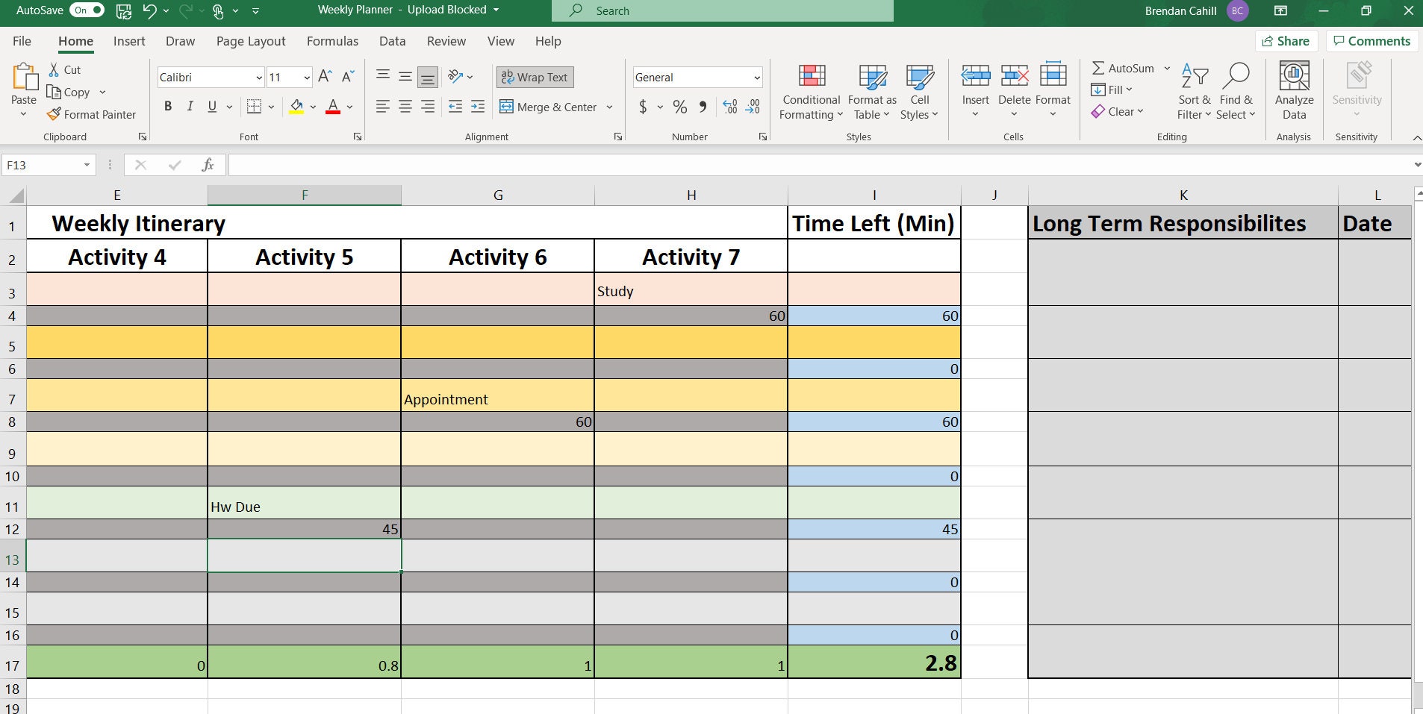The width and height of the screenshot is (1423, 714).
Task: Select the Format Painter tool
Action: [x=91, y=114]
